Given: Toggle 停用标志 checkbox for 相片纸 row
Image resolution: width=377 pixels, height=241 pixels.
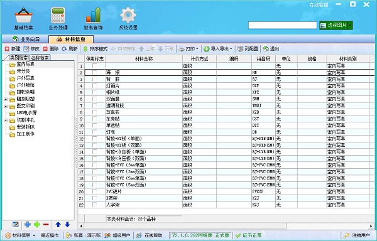Looking at the screenshot, I should pos(95,92).
